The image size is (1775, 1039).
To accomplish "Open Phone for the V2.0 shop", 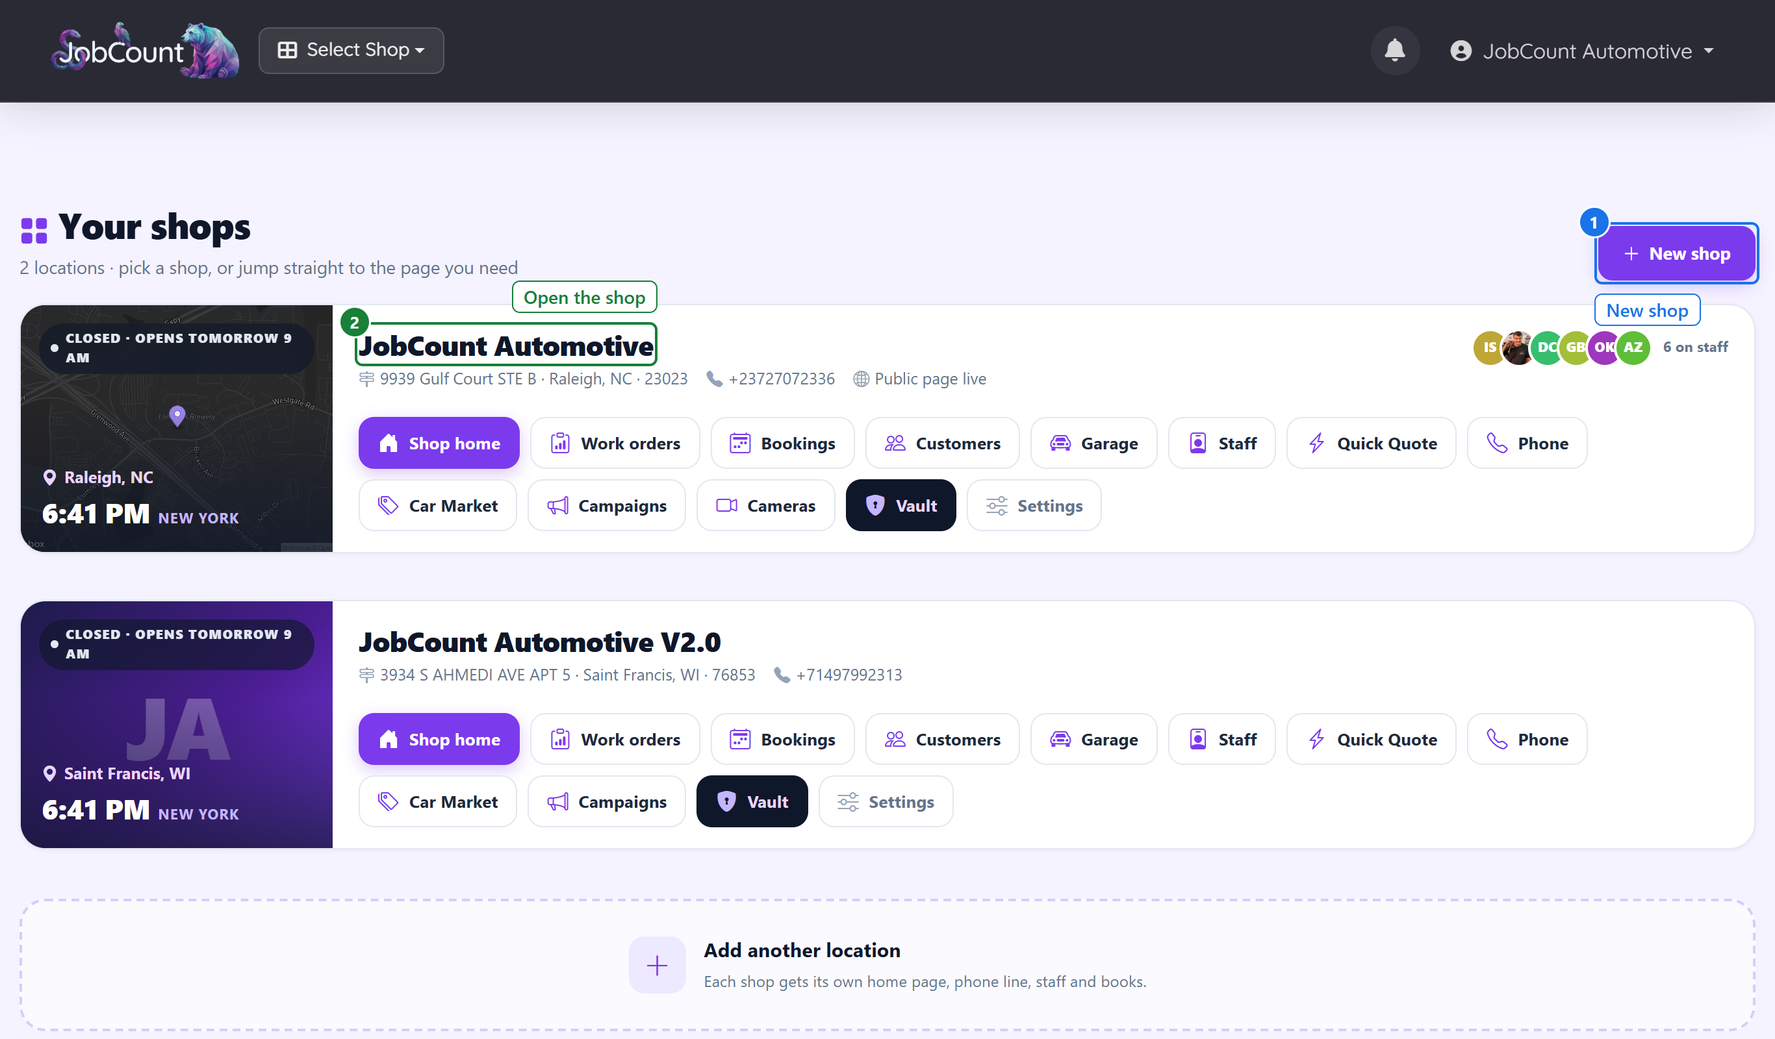I will [1527, 739].
